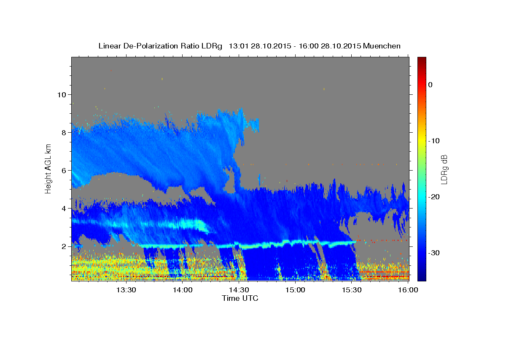Click the 'Height AGL km' y-axis label
506x337 pixels.
(x=48, y=168)
